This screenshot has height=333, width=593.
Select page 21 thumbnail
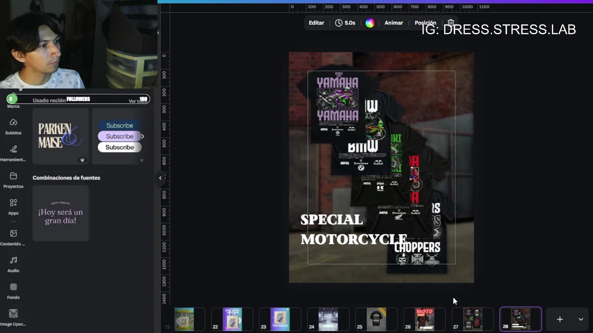click(x=184, y=319)
